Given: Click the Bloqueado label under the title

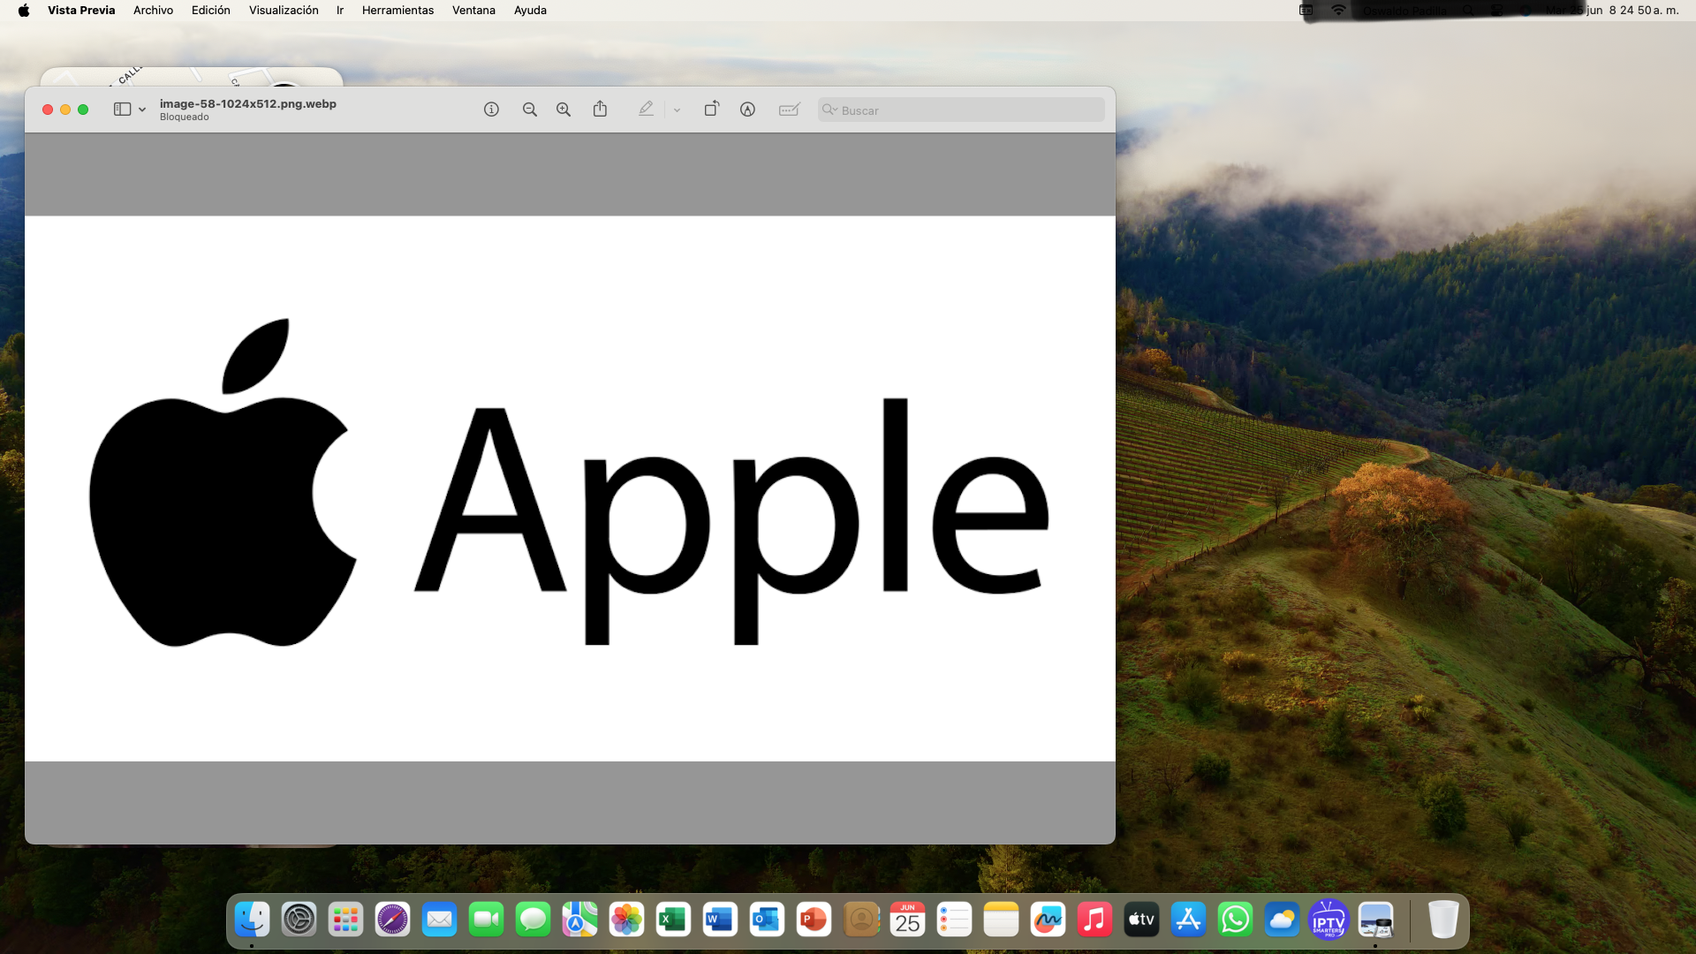Looking at the screenshot, I should click(185, 117).
